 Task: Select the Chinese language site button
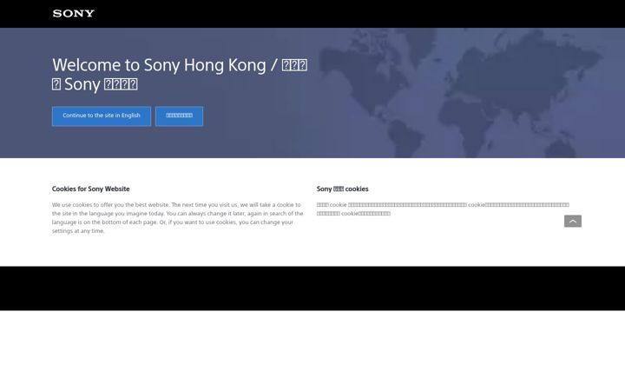coord(179,116)
